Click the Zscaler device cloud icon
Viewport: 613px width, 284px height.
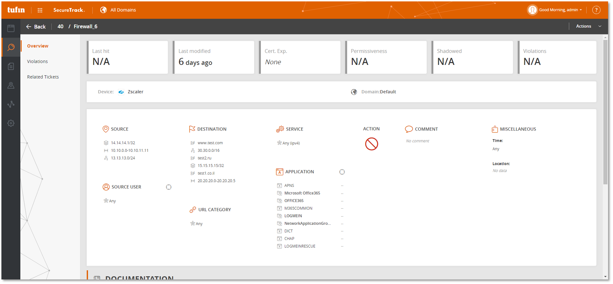pos(121,92)
